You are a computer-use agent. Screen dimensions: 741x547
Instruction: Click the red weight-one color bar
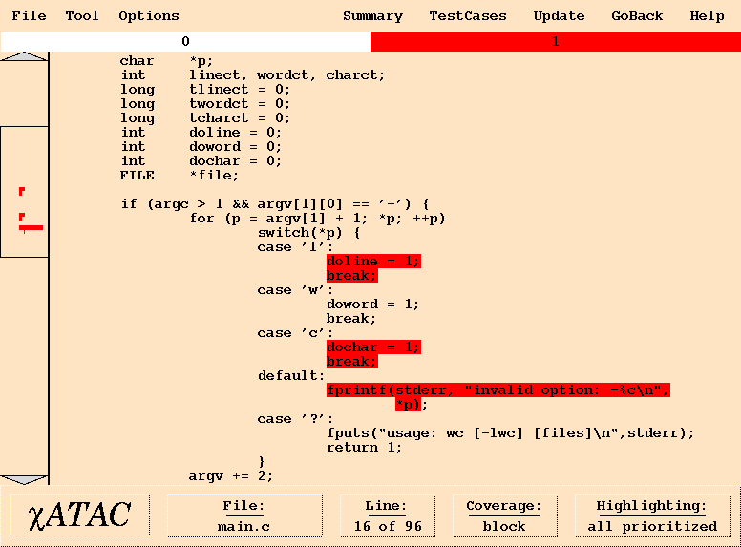pos(555,42)
